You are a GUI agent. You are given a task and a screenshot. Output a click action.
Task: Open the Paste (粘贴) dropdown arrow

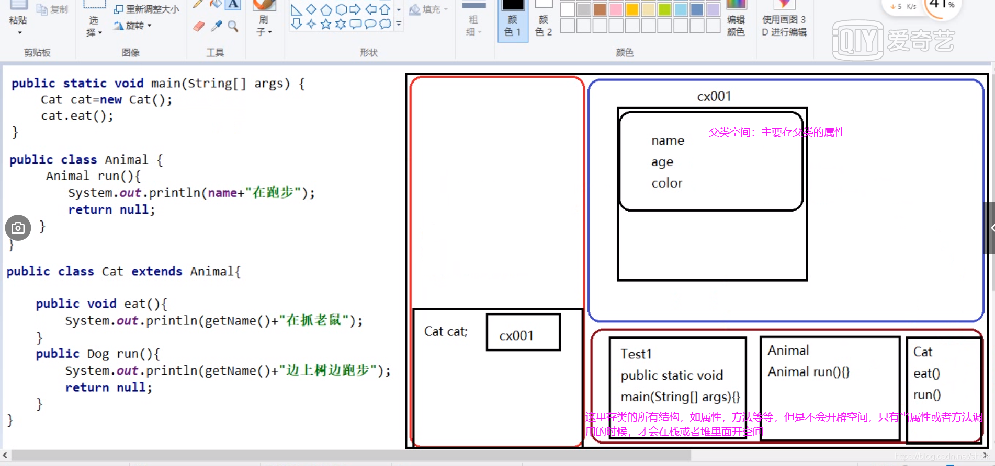pyautogui.click(x=19, y=33)
